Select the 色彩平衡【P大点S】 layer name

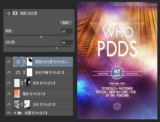[50, 72]
